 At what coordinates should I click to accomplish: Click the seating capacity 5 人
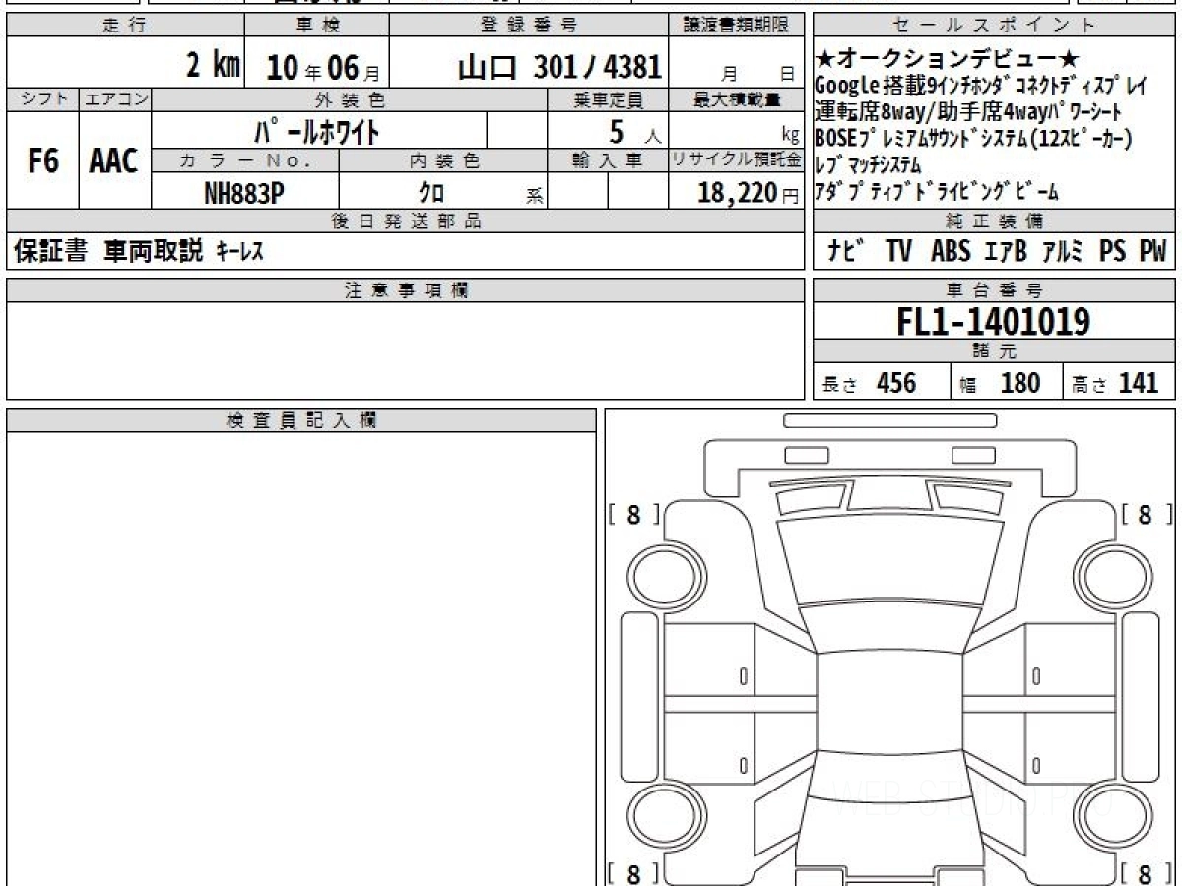point(634,130)
